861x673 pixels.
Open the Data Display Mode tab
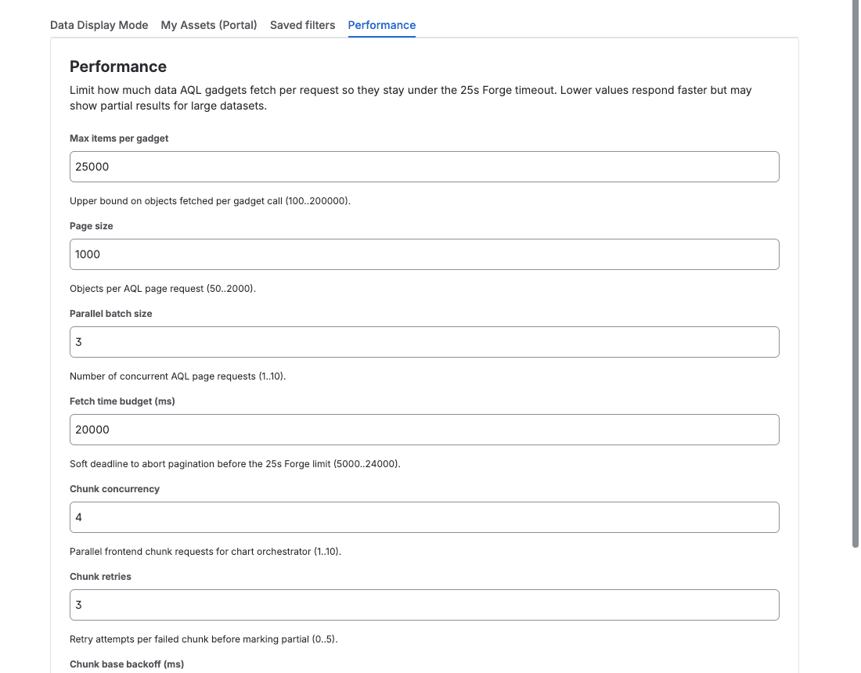coord(99,25)
